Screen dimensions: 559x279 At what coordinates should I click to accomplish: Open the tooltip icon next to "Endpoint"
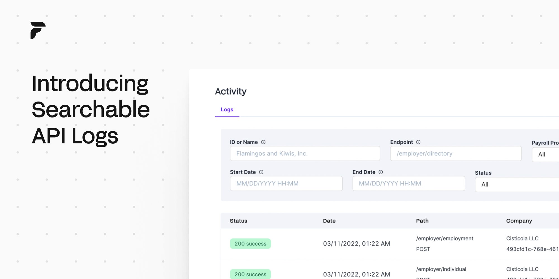tap(418, 142)
